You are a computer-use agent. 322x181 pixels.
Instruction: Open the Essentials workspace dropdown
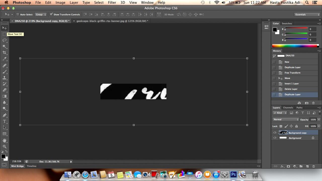point(307,15)
